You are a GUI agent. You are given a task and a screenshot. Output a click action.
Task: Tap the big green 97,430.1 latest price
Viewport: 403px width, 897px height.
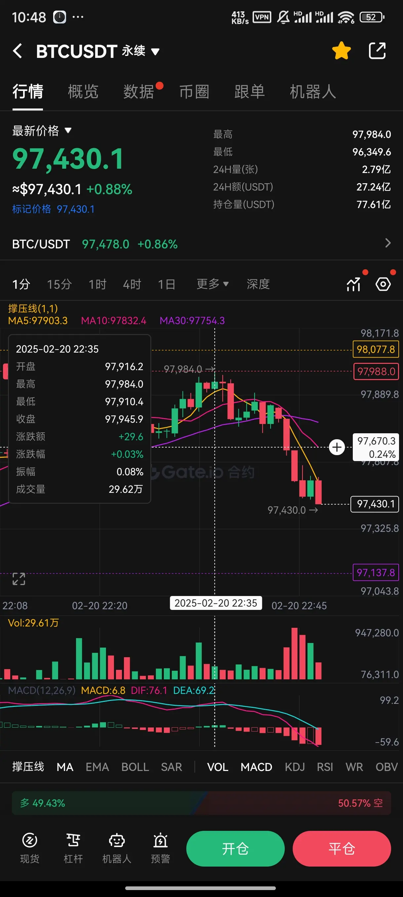click(x=68, y=159)
